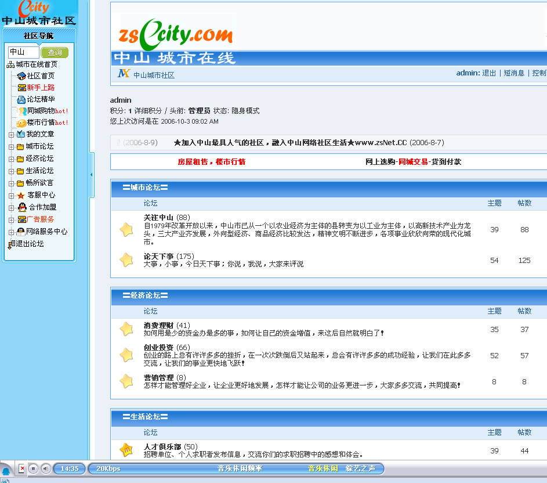Click the 楼市行情 smiley icon
Viewport: 547px width, 483px height.
(x=21, y=122)
